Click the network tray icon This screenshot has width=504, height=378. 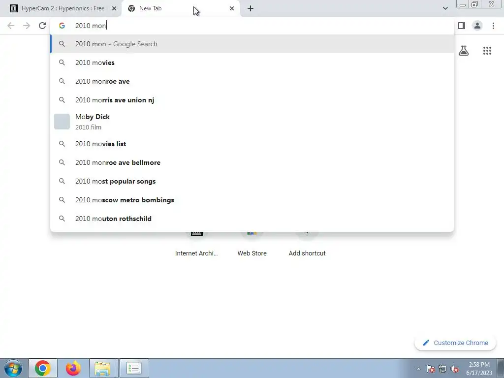coord(442,369)
